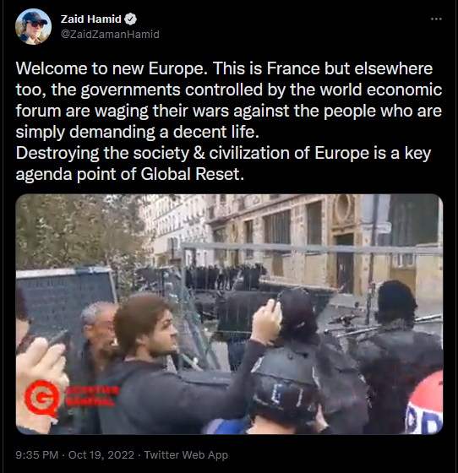
Task: Click the tweet line starting 'Welcome to new Europe'
Action: pyautogui.click(x=224, y=68)
